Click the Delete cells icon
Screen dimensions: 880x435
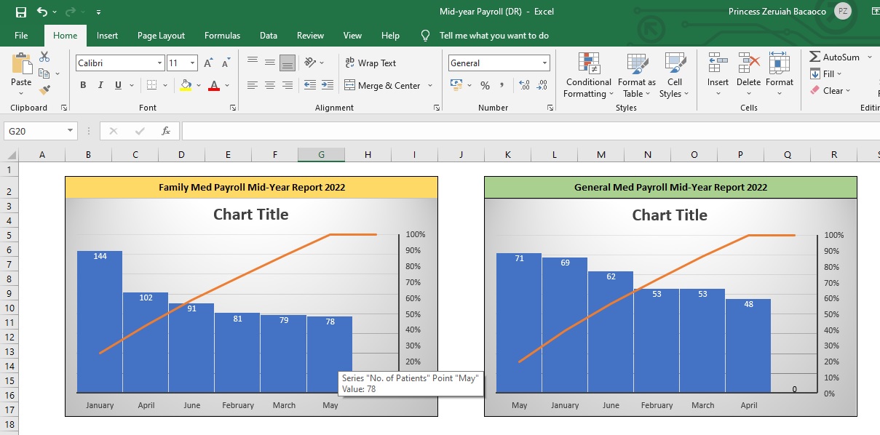click(x=749, y=63)
